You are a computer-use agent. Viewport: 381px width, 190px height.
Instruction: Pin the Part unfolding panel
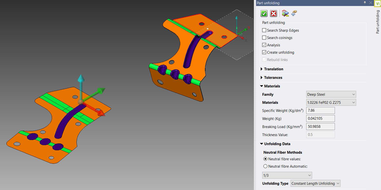[x=365, y=3]
